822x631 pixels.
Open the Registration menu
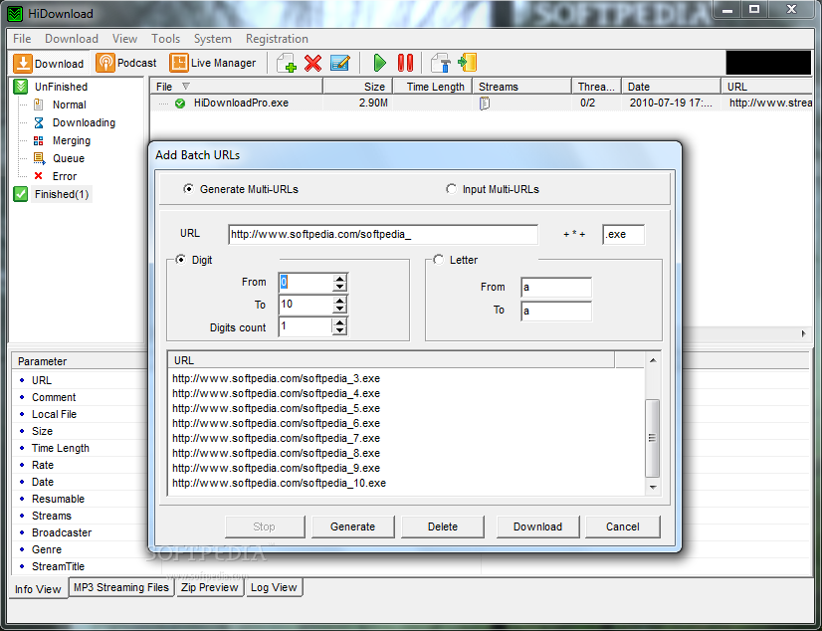click(x=277, y=39)
